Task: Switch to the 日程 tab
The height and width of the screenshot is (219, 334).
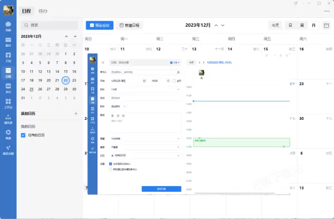Action: 26,11
